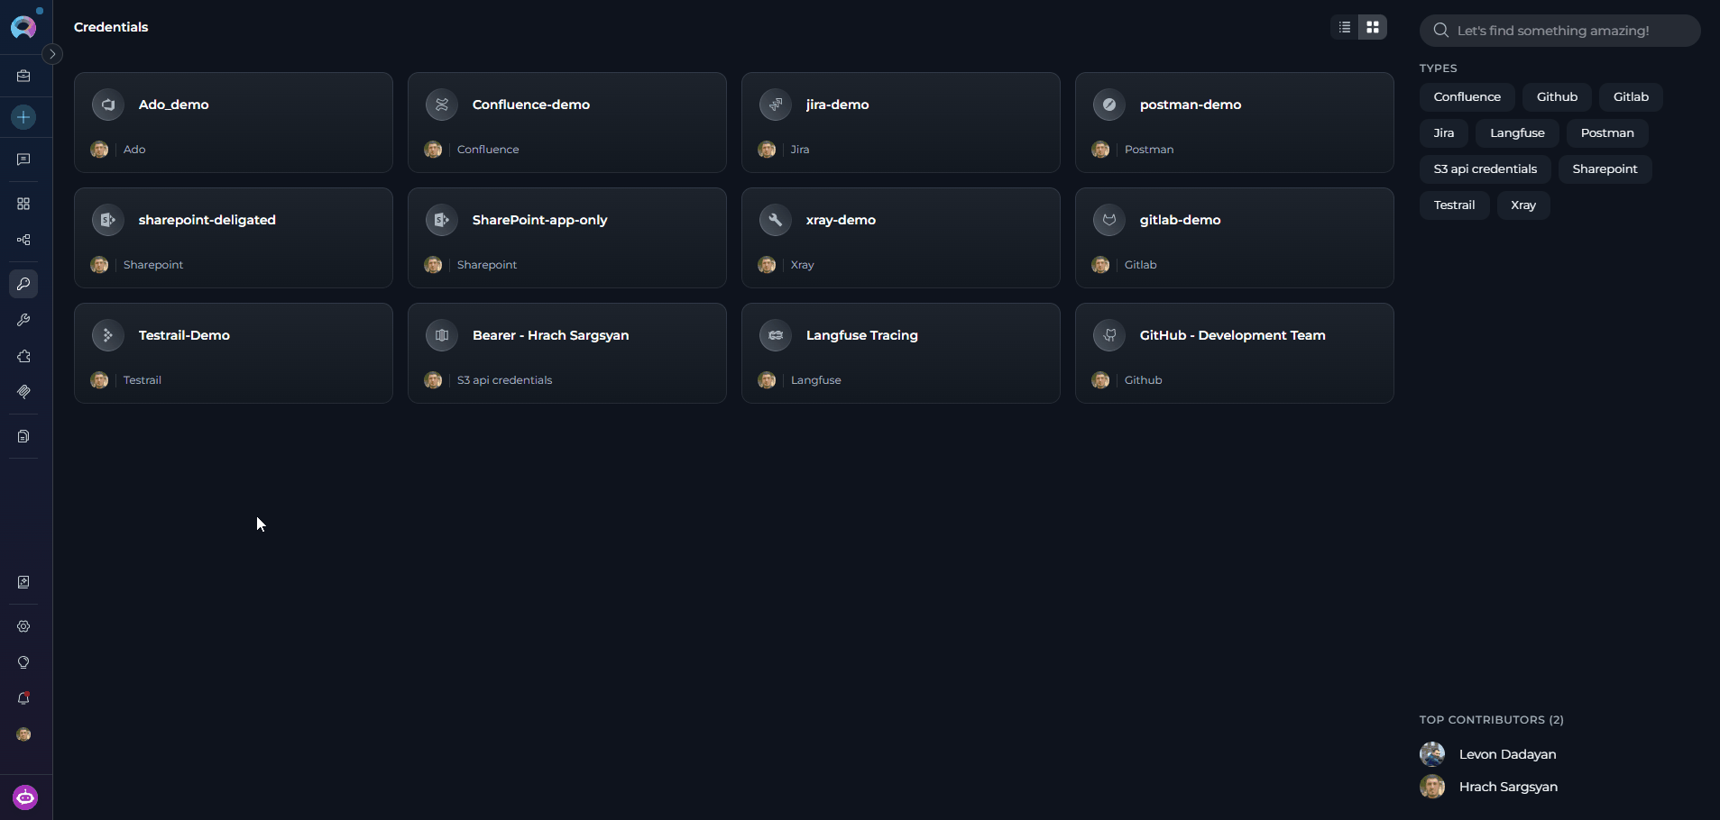Open the user avatar in sidebar
The image size is (1720, 820).
coord(23,734)
